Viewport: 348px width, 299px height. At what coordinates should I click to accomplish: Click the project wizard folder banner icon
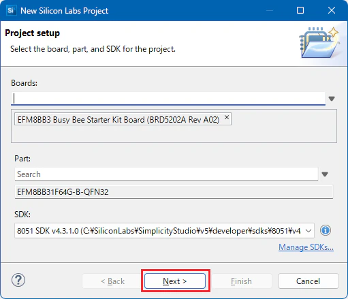pyautogui.click(x=319, y=42)
